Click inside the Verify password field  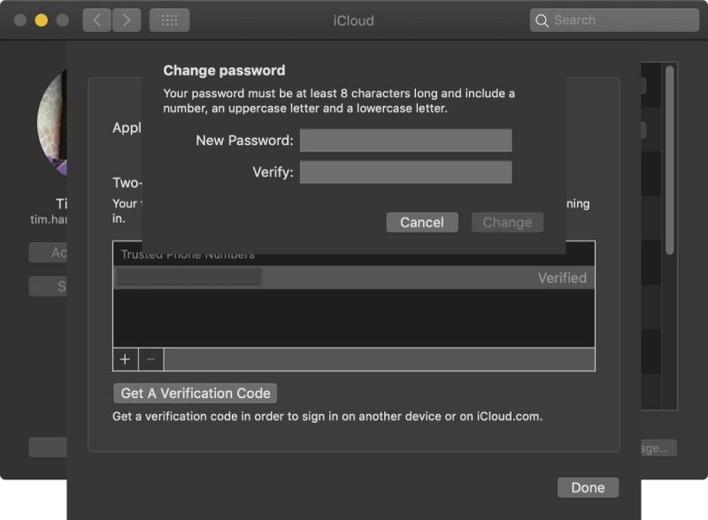click(x=406, y=172)
